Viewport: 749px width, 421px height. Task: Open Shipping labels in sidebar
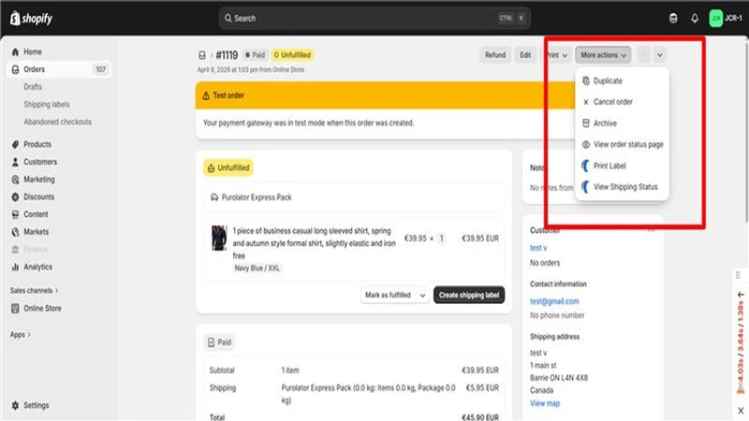[x=47, y=104]
